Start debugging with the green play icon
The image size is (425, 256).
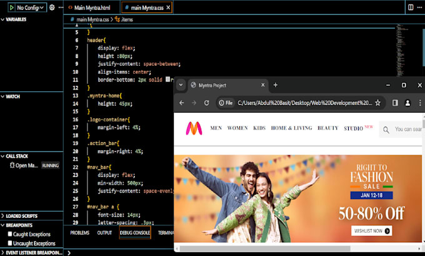(x=11, y=8)
